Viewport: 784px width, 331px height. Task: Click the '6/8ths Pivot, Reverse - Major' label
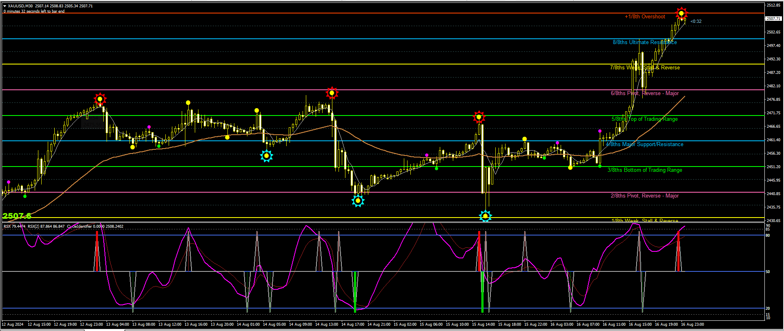point(645,93)
